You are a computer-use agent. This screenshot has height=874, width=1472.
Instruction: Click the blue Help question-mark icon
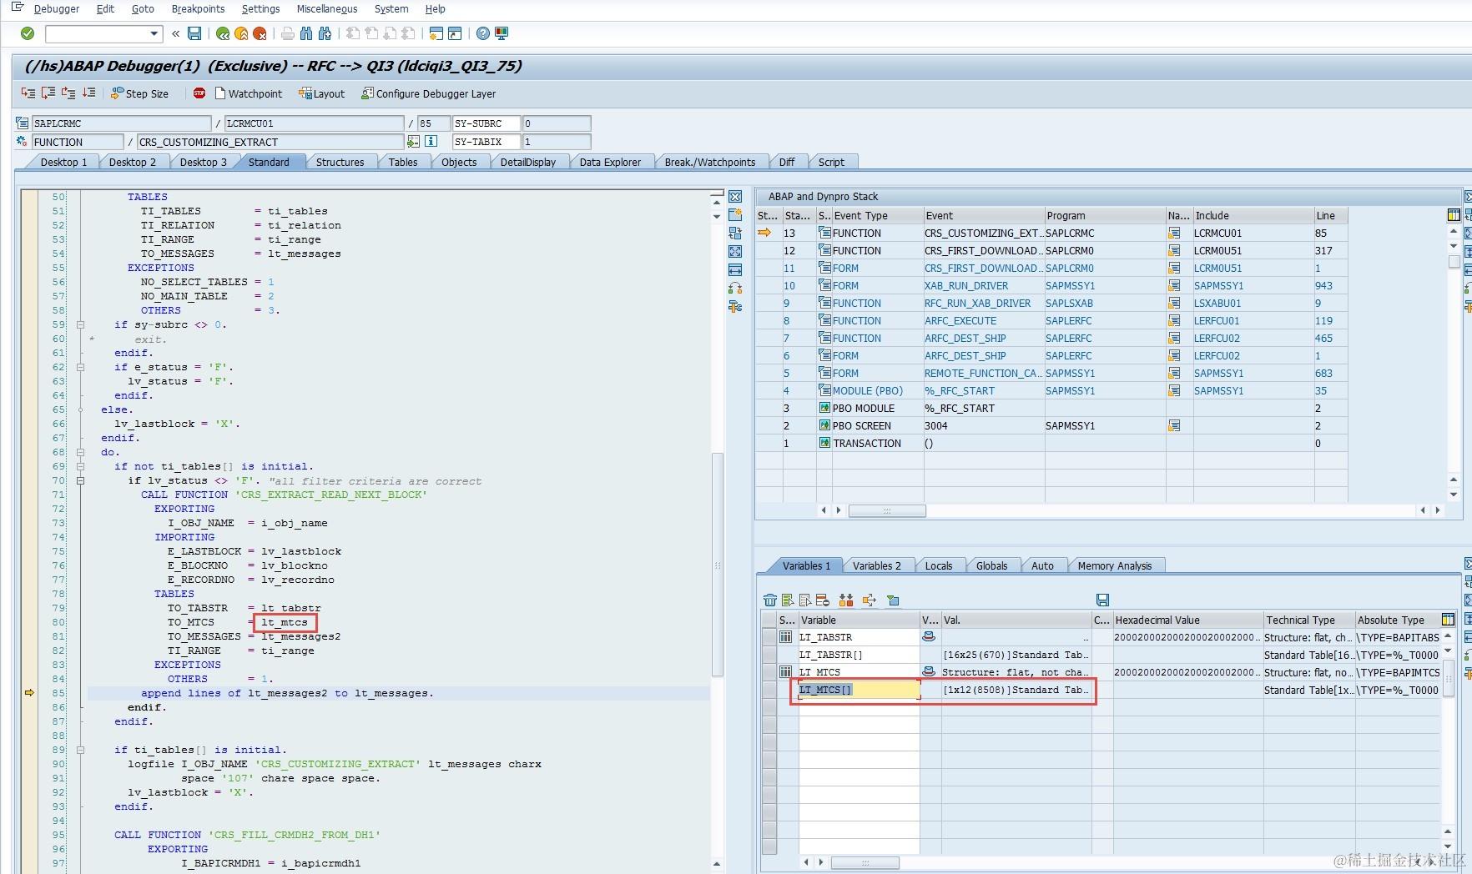click(482, 33)
